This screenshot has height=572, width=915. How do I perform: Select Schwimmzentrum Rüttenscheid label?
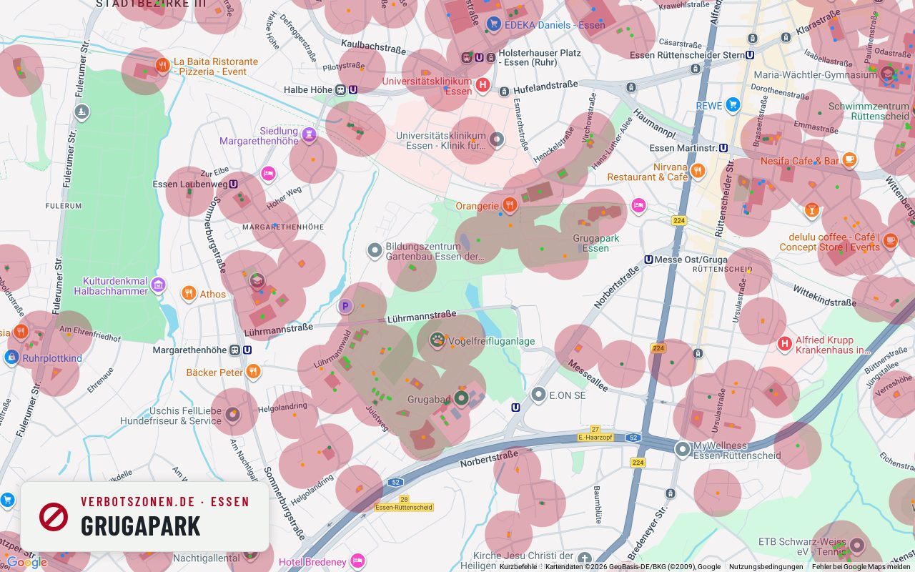pyautogui.click(x=869, y=111)
